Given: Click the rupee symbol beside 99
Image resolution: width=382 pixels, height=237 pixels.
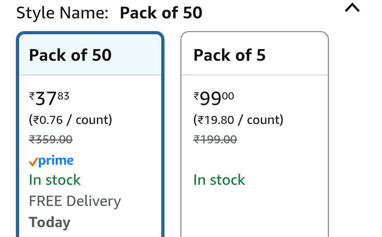Looking at the screenshot, I should click(196, 95).
